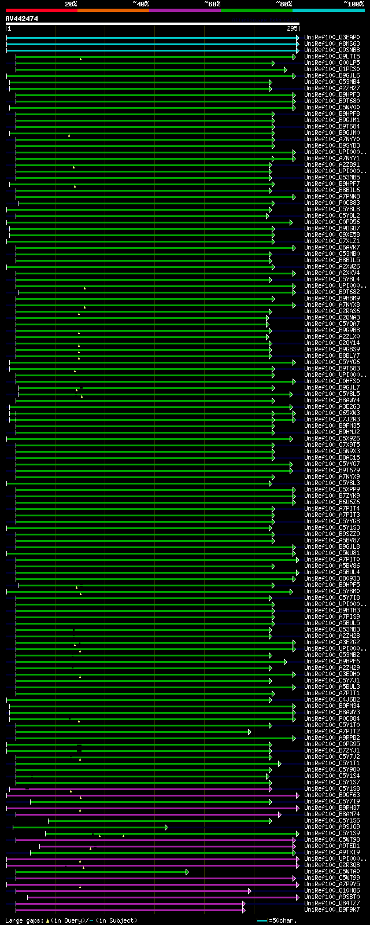Select UniRef100_A7P9Y5 label

coord(332,884)
